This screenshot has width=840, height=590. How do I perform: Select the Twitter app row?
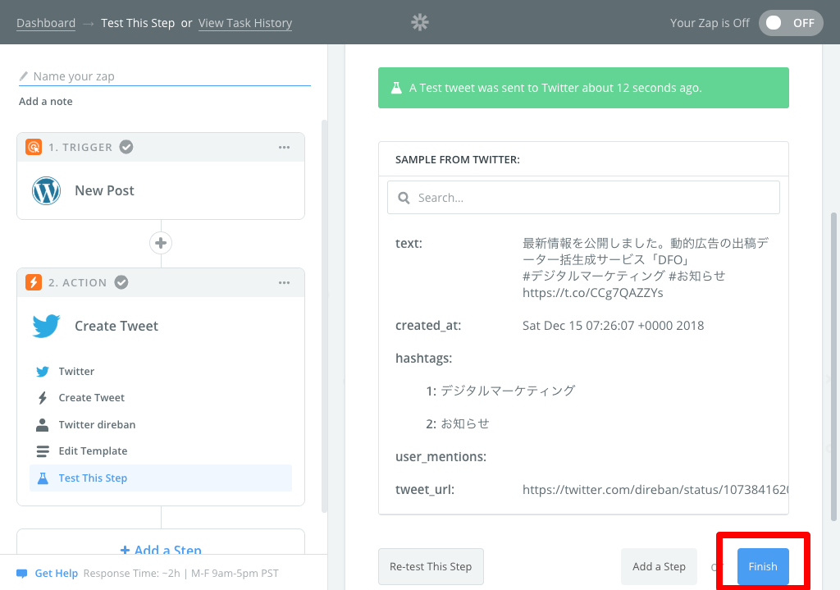tap(161, 372)
